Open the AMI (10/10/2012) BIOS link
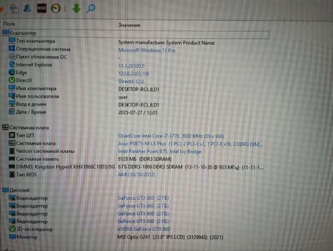The image size is (333, 251). [x=136, y=175]
